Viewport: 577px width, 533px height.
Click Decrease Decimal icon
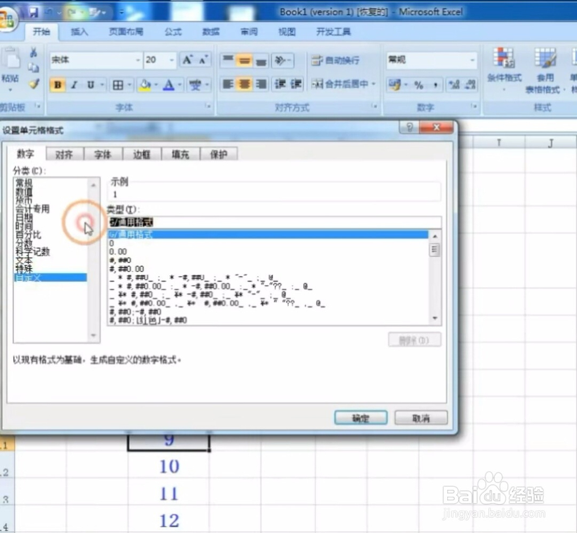(470, 85)
